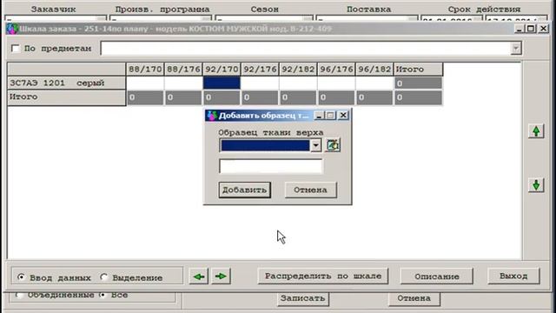
Task: Click the Выход button
Action: (x=513, y=276)
